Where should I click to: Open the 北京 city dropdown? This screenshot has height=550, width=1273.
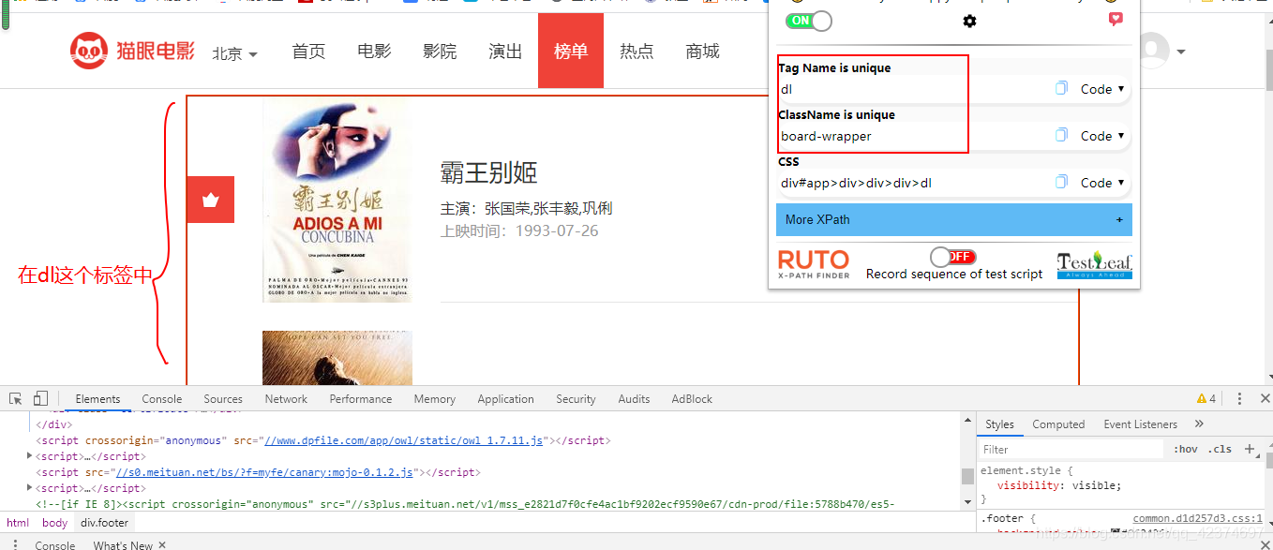coord(234,53)
